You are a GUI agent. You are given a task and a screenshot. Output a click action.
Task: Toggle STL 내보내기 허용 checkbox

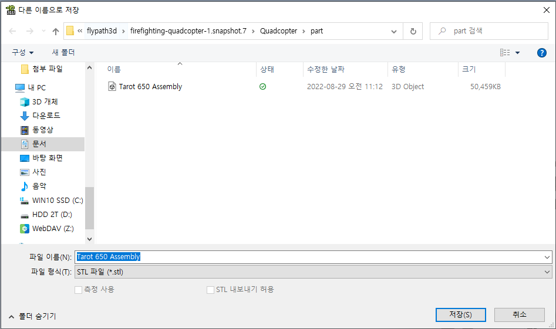[210, 290]
